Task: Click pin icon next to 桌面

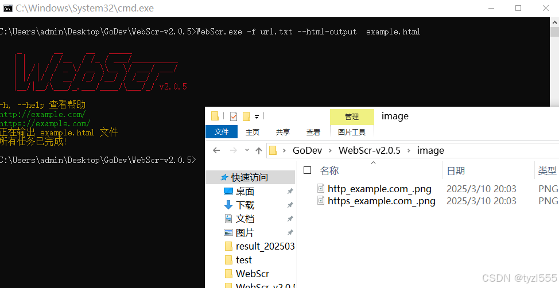Action: (x=290, y=192)
